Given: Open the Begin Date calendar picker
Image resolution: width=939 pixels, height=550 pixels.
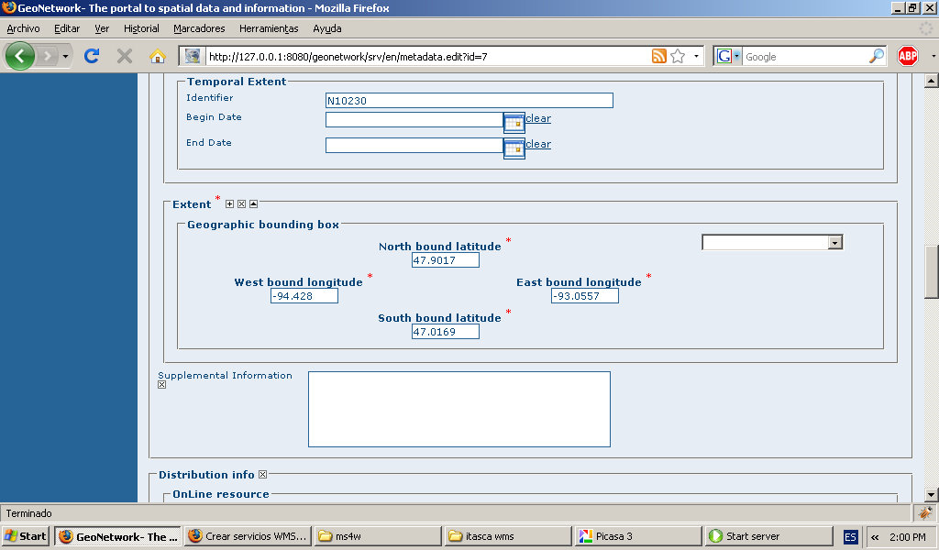Looking at the screenshot, I should [x=514, y=122].
